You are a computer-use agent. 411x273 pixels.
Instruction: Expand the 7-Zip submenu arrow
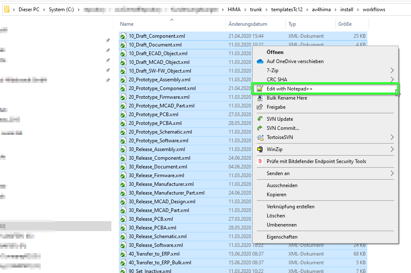click(392, 71)
